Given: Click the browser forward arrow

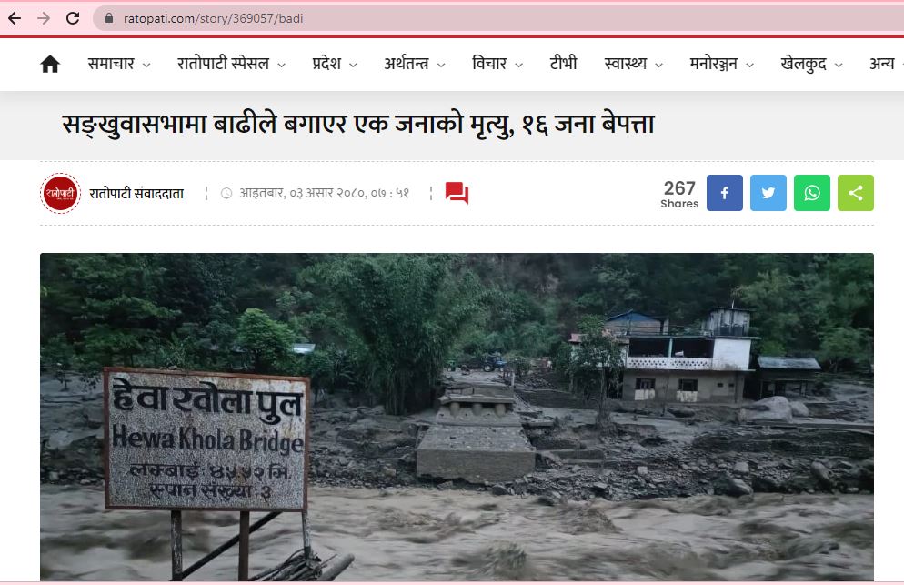Looking at the screenshot, I should click(x=44, y=18).
